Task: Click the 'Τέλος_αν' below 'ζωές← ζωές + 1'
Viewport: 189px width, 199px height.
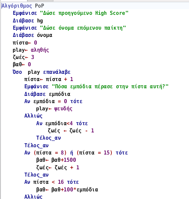Action: (x=36, y=175)
